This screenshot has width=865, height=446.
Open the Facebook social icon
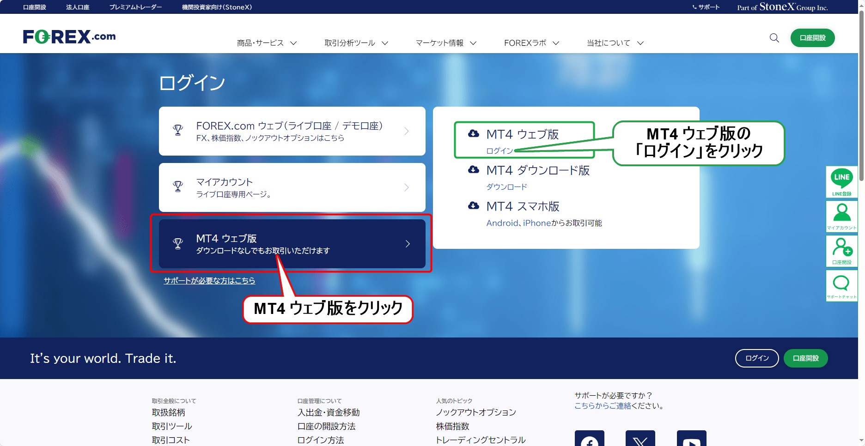590,439
